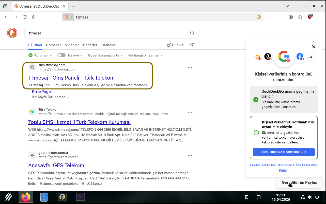
Task: Open network icon in system tray
Action: 303,197
